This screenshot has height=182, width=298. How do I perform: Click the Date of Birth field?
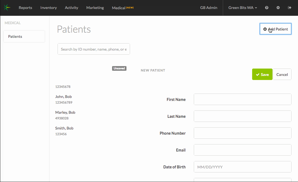click(x=242, y=167)
